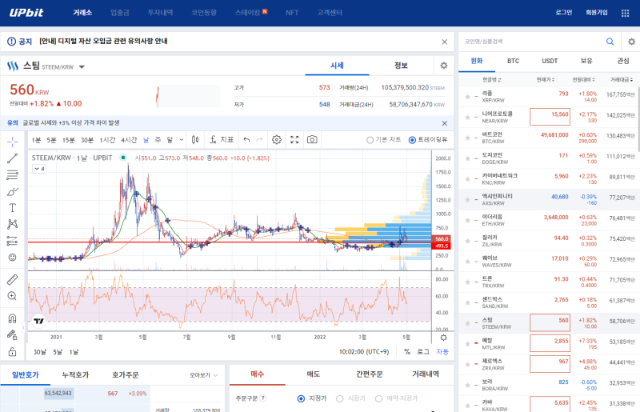
Task: Click 로그인 in the header
Action: [564, 13]
